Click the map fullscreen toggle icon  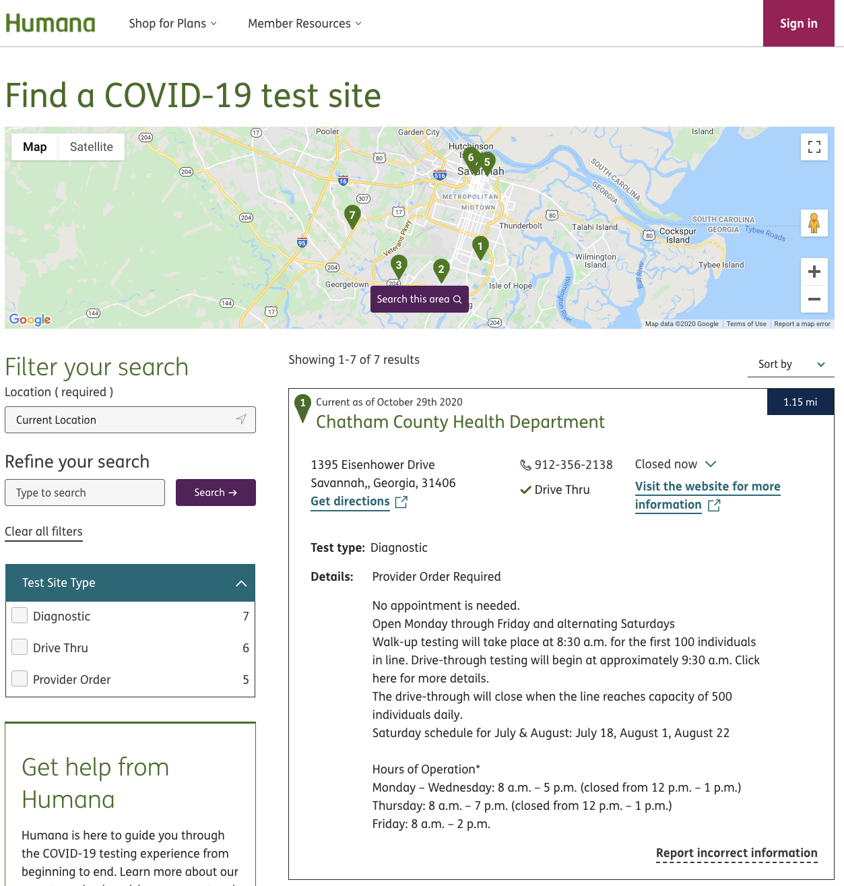pyautogui.click(x=814, y=147)
